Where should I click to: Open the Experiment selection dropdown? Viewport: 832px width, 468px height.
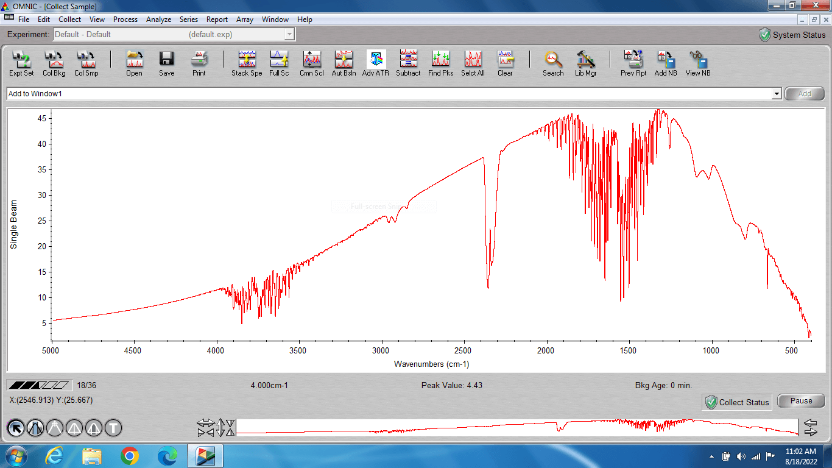point(289,34)
